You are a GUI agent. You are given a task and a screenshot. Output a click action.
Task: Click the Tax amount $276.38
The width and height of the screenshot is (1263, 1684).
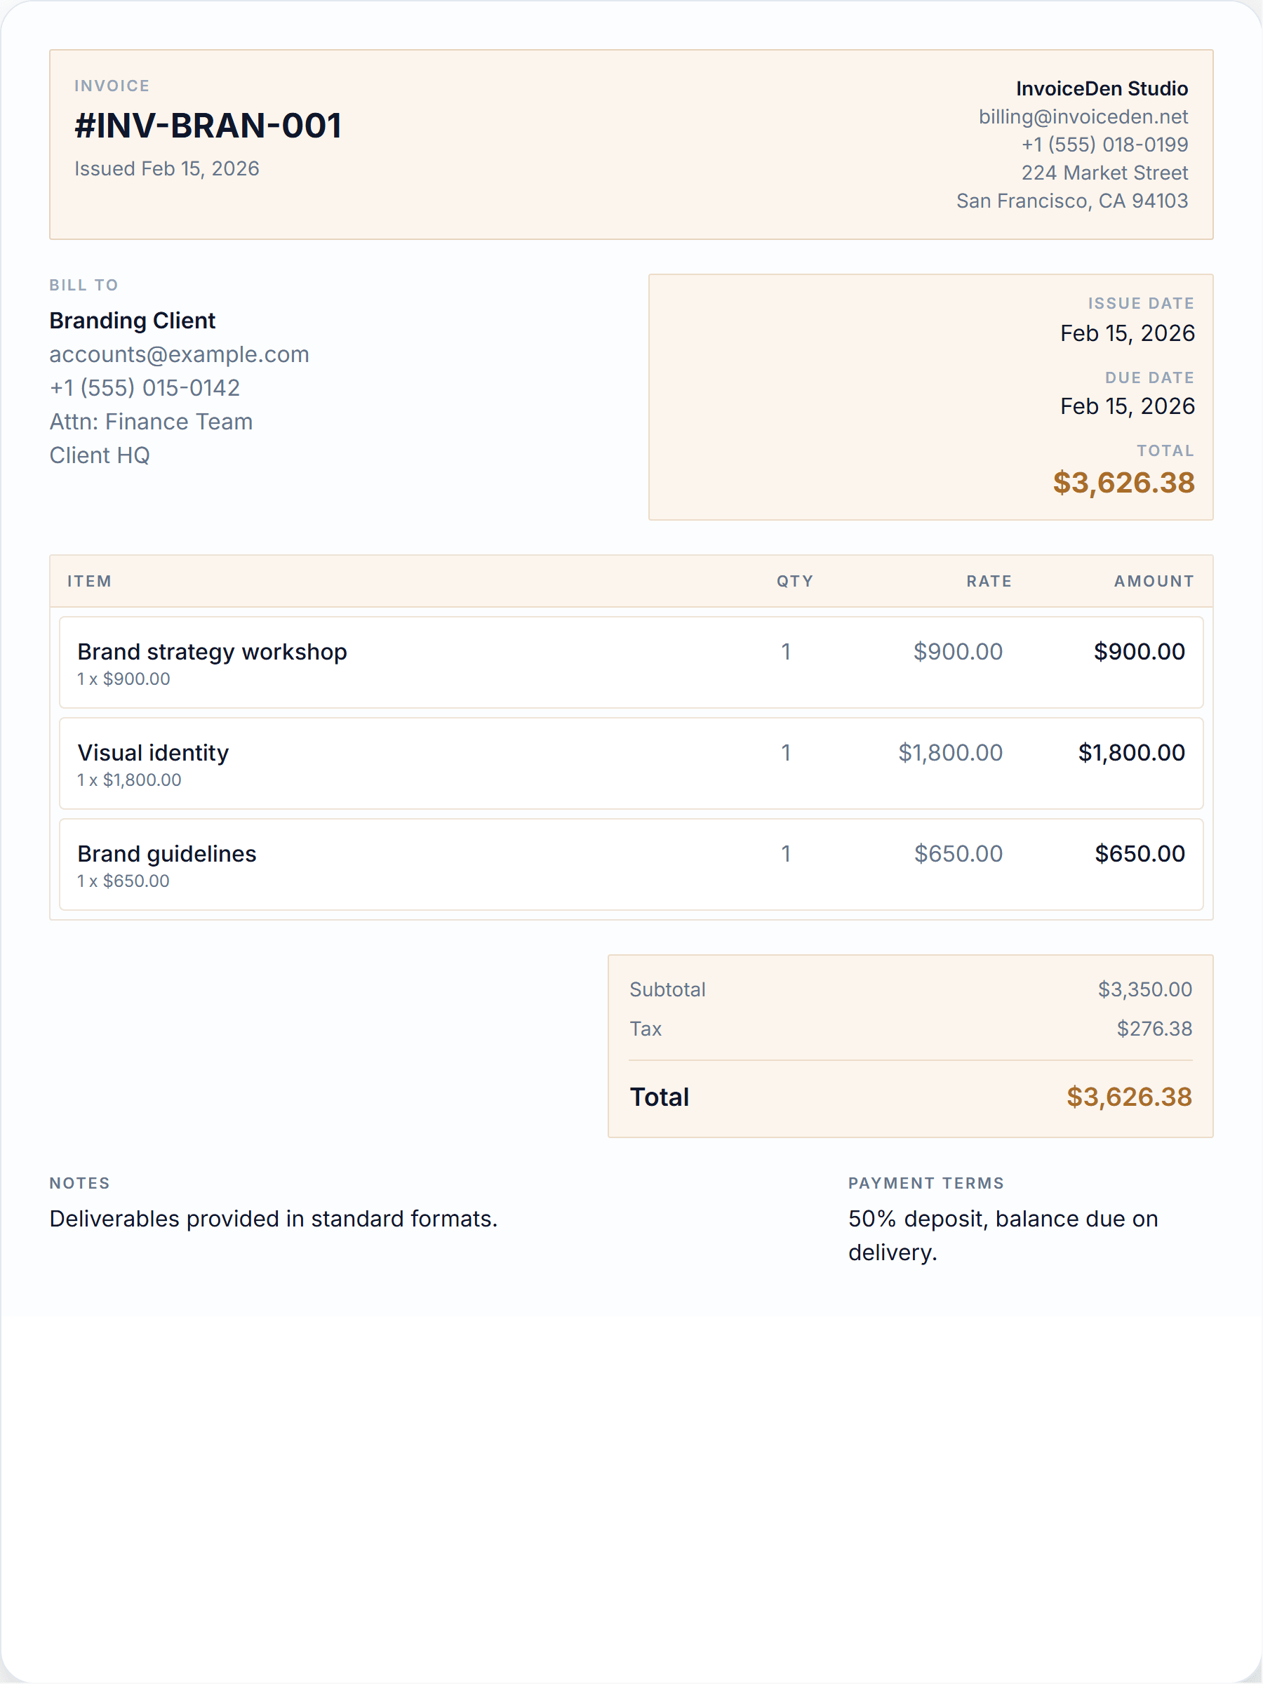1154,1029
